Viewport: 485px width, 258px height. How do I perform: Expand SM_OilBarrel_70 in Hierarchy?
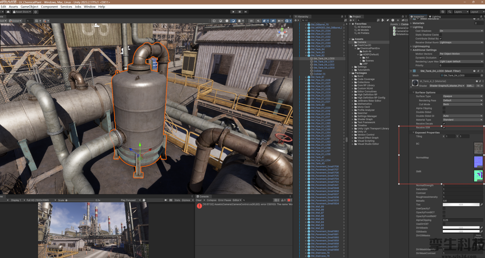(306, 25)
